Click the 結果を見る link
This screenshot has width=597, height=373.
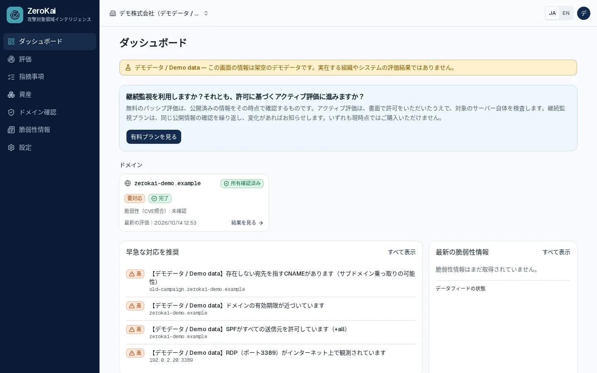click(248, 223)
